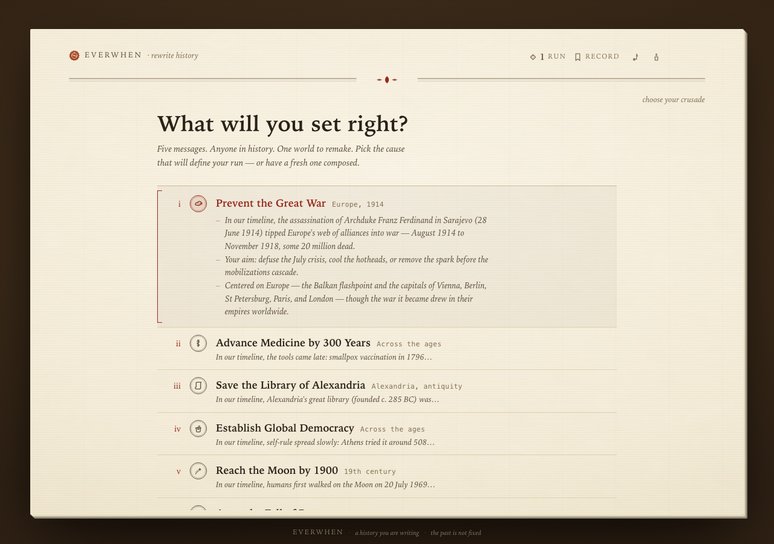This screenshot has height=544, width=774.
Task: Click the 'founded c. 285 BC' summary line
Action: click(328, 400)
